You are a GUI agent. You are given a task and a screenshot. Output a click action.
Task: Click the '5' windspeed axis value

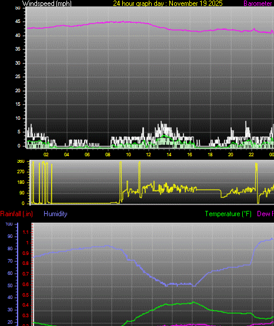pos(19,132)
